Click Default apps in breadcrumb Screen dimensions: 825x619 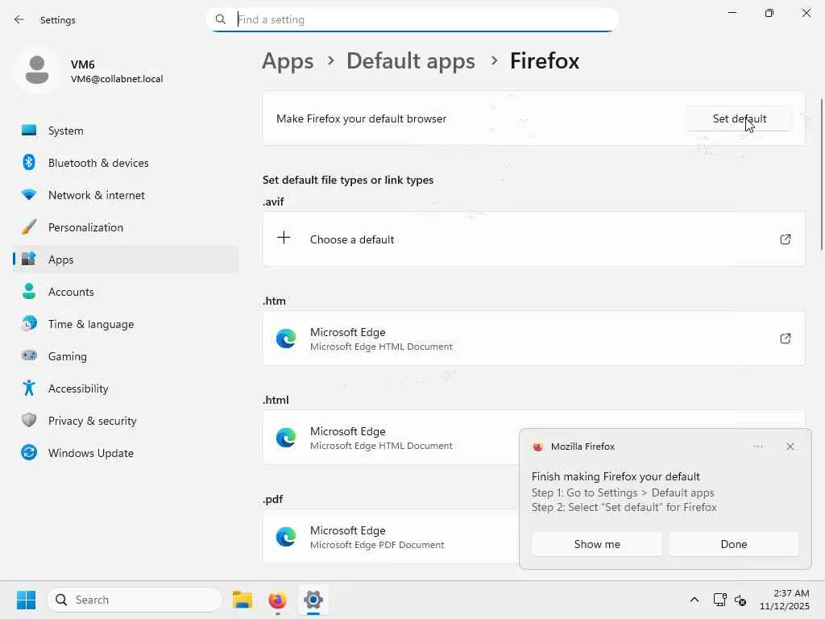coord(410,61)
